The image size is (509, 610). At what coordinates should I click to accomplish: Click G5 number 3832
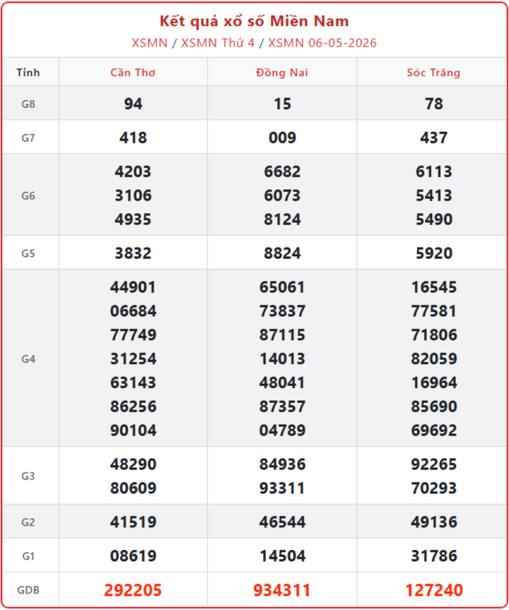133,253
